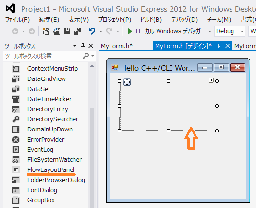Start debugging with the green play icon
Image resolution: width=256 pixels, height=208 pixels.
click(130, 31)
